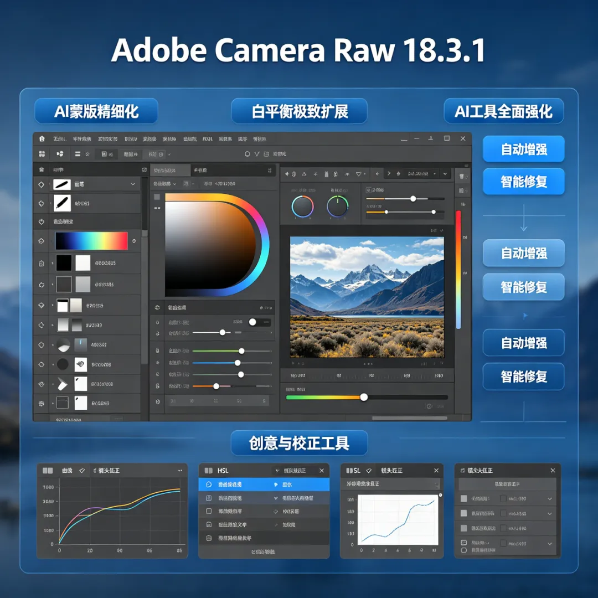
Task: Tick the checkbox above the top-right sliders
Action: (x=368, y=189)
